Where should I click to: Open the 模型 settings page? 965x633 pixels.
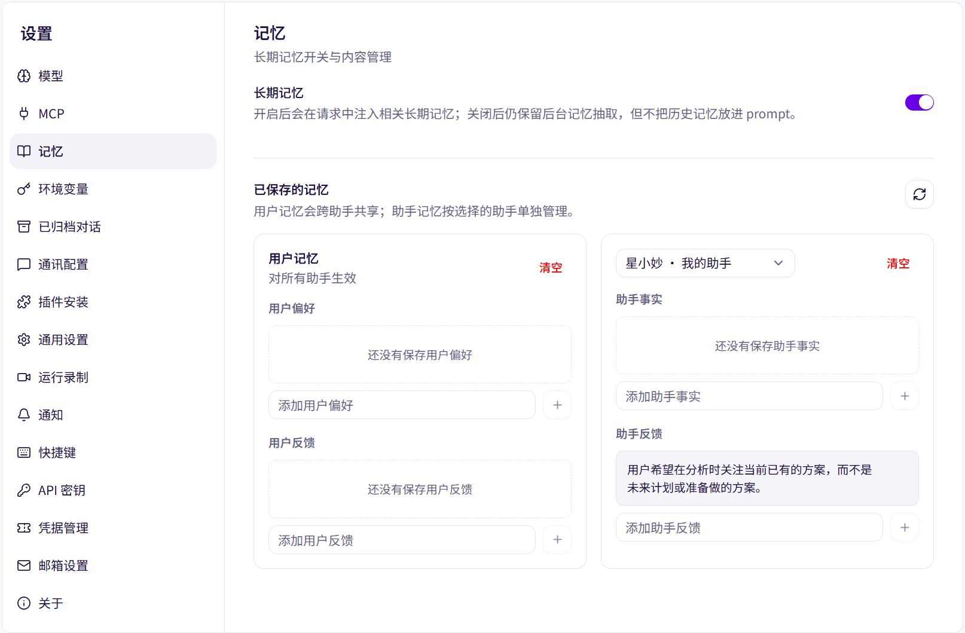(x=113, y=76)
